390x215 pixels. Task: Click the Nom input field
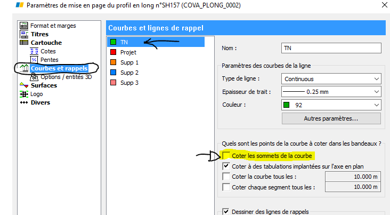pos(331,48)
